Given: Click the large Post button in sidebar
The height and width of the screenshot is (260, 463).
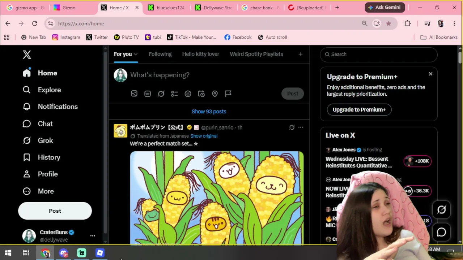Looking at the screenshot, I should (55, 211).
